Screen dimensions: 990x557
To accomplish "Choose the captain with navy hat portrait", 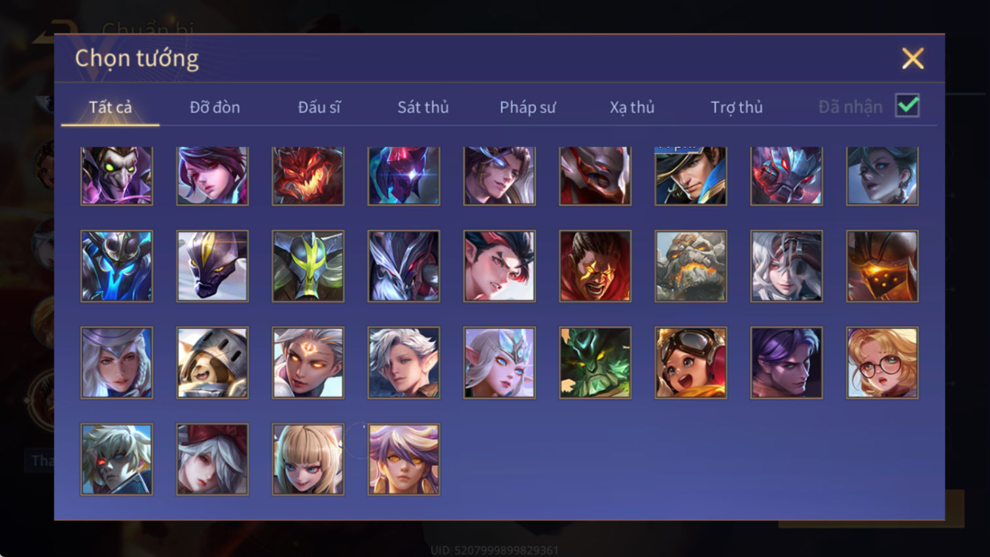I will click(691, 175).
